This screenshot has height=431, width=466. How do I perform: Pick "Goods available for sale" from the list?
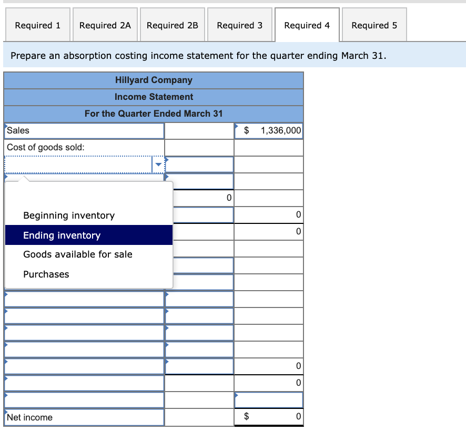coord(77,254)
